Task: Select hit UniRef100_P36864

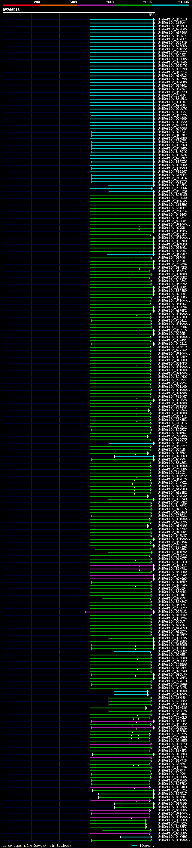Action: 172,188
